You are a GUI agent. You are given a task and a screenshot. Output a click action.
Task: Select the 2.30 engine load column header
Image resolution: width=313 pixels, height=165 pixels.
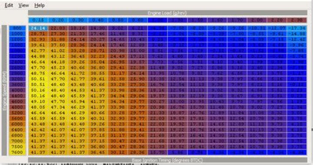pyautogui.click(x=297, y=20)
